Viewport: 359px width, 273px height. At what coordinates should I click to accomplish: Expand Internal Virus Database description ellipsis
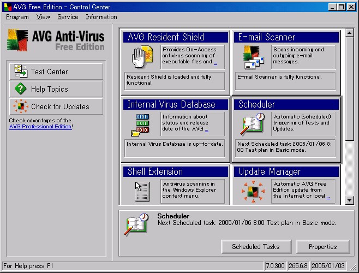click(207, 130)
